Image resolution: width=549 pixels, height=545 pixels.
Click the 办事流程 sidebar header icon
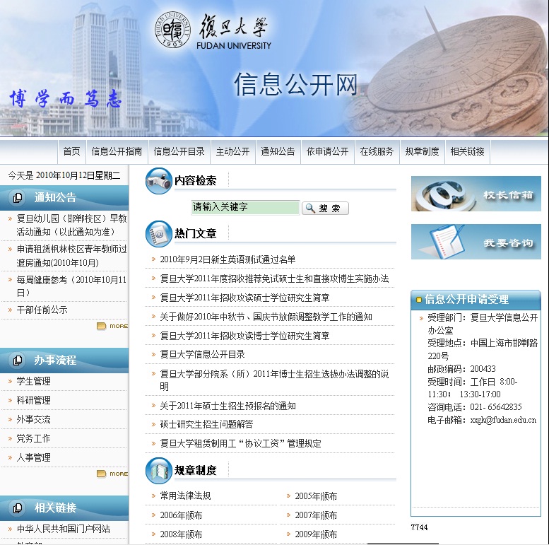point(18,361)
